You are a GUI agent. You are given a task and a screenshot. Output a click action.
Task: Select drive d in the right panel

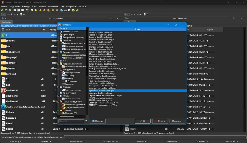[133, 14]
